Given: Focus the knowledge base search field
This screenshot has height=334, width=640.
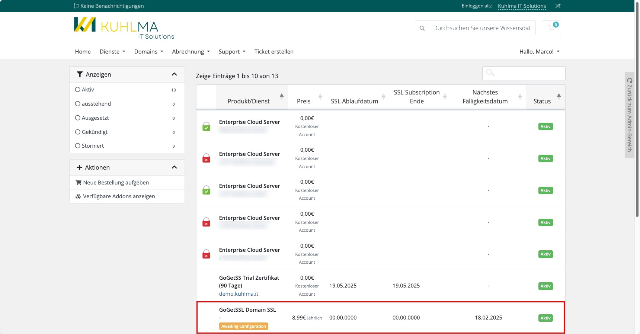Looking at the screenshot, I should 482,28.
